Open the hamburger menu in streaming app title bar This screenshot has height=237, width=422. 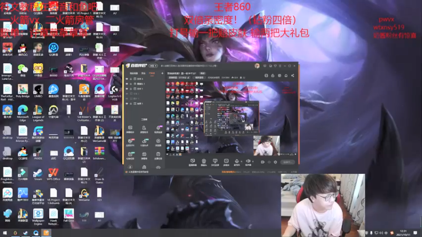tap(280, 66)
